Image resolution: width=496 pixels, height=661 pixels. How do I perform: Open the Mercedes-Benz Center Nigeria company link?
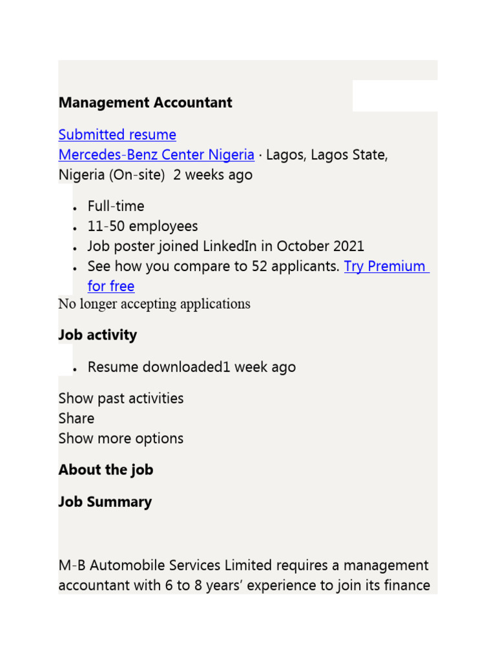pos(156,155)
